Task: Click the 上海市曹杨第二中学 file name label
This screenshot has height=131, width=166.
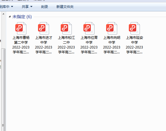Action: tap(21, 45)
